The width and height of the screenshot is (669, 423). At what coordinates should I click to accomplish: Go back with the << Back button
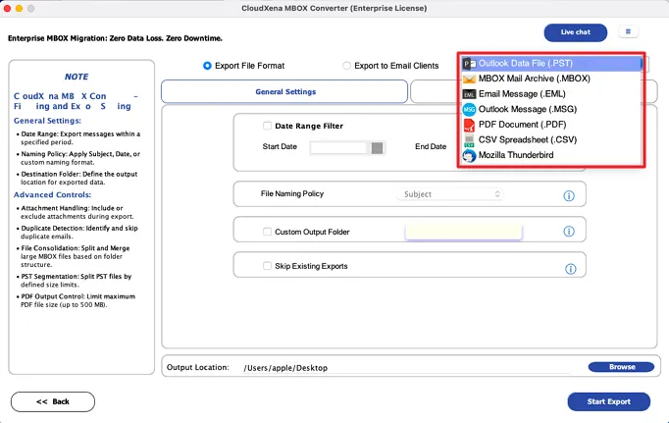coord(53,401)
